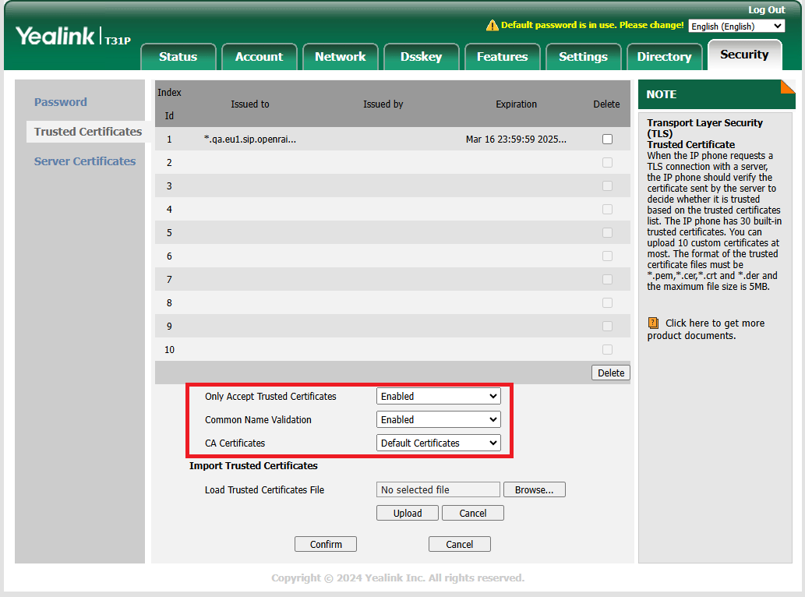Click the Browse... button

pyautogui.click(x=535, y=489)
